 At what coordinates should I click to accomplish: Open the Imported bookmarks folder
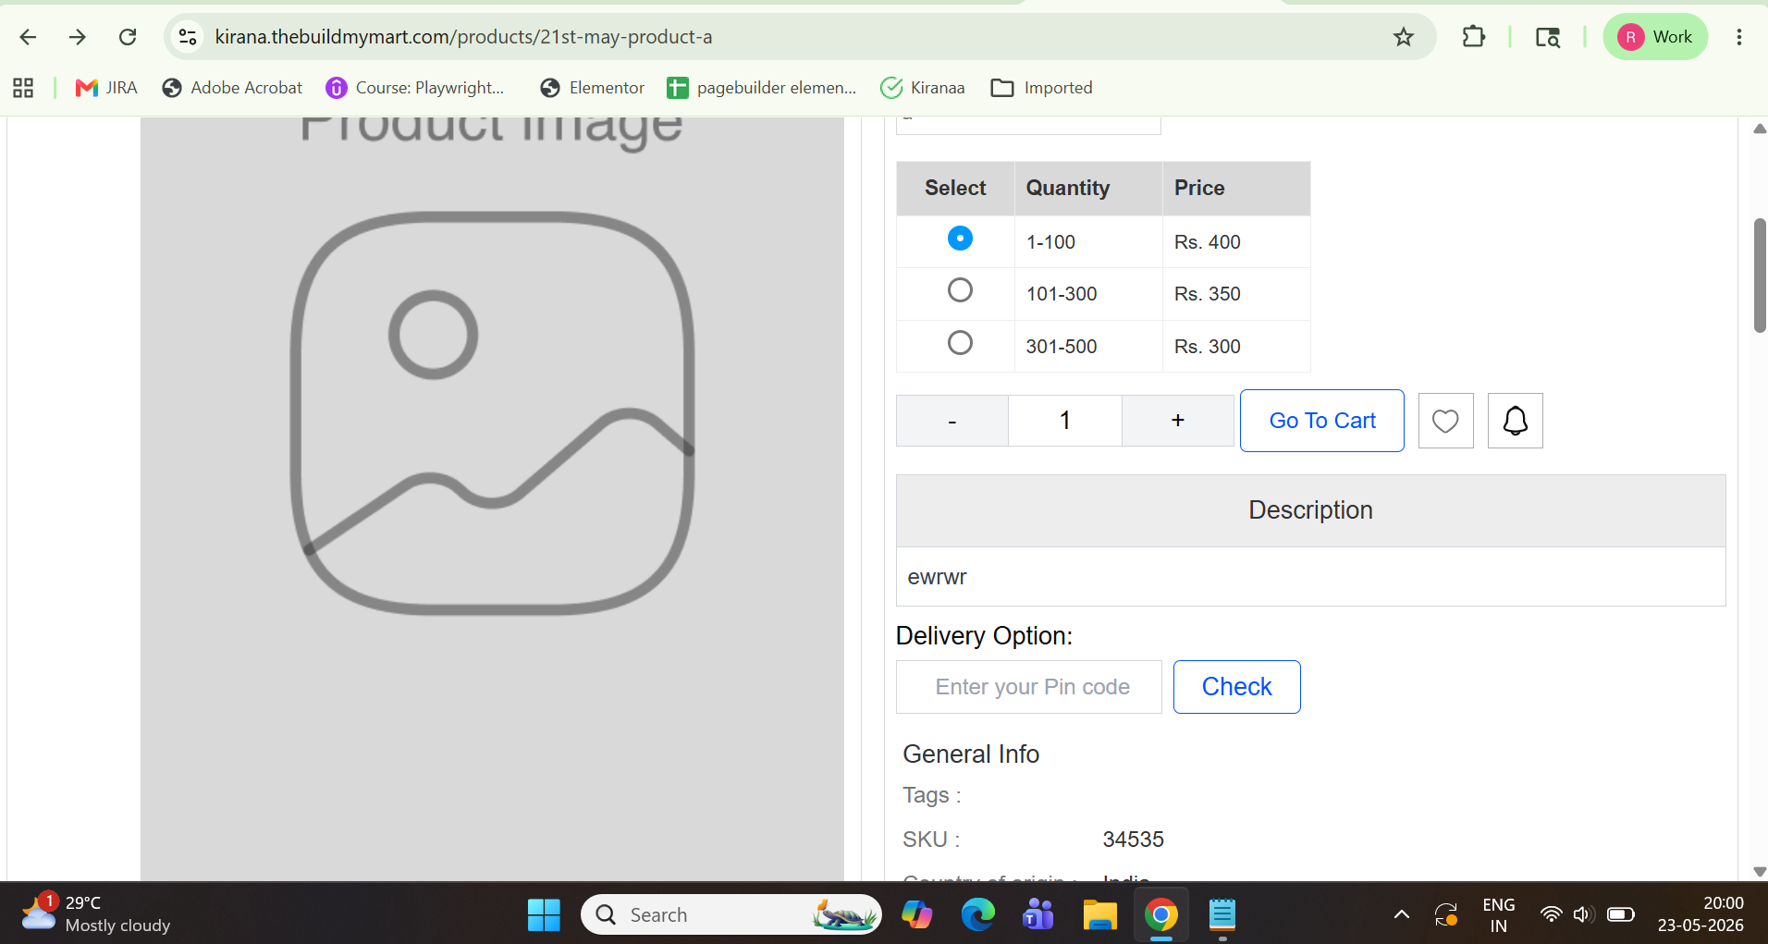tap(1042, 88)
